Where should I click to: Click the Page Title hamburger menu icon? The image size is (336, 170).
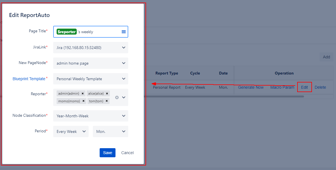pos(123,32)
